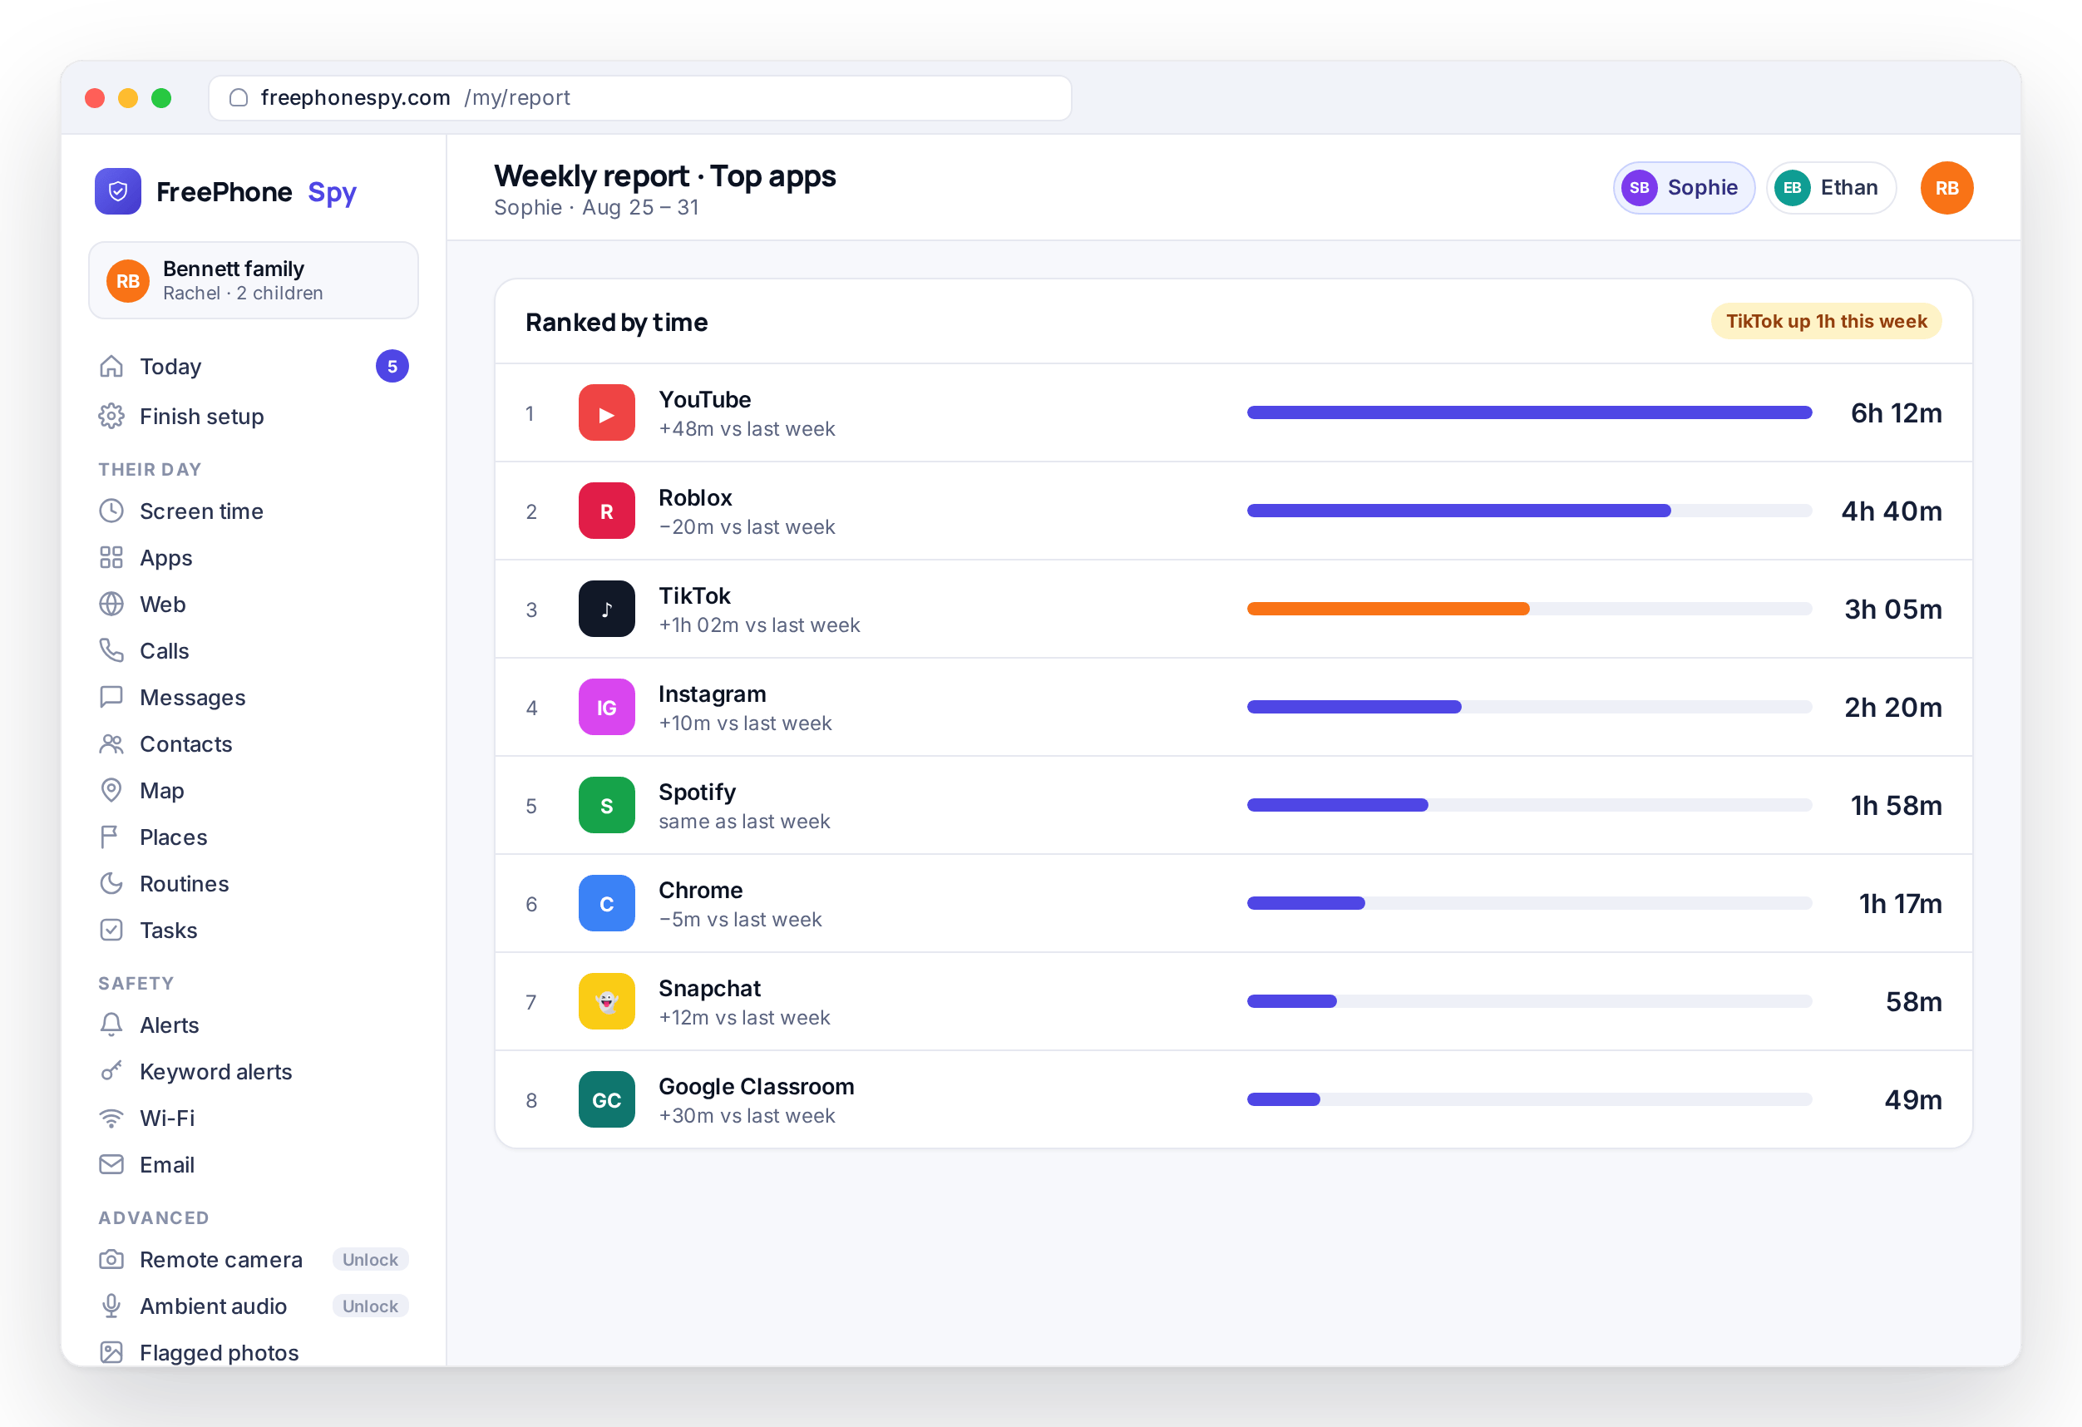Click the Instagram app icon
The height and width of the screenshot is (1427, 2082).
(606, 707)
